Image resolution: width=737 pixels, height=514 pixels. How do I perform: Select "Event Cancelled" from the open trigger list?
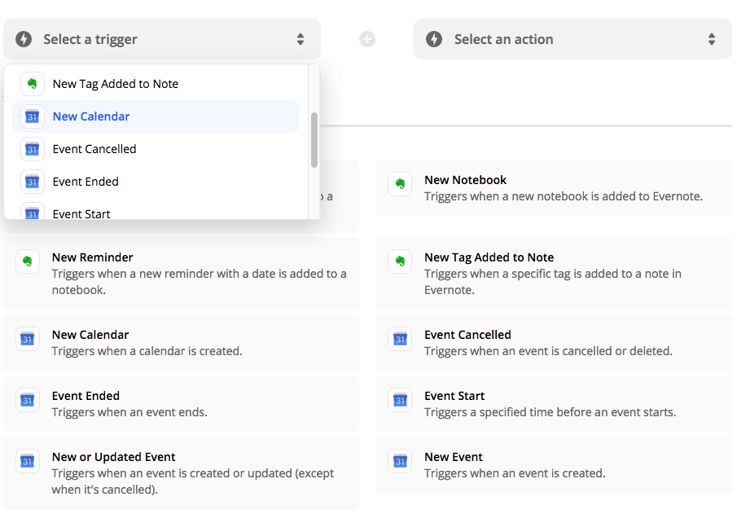click(94, 149)
